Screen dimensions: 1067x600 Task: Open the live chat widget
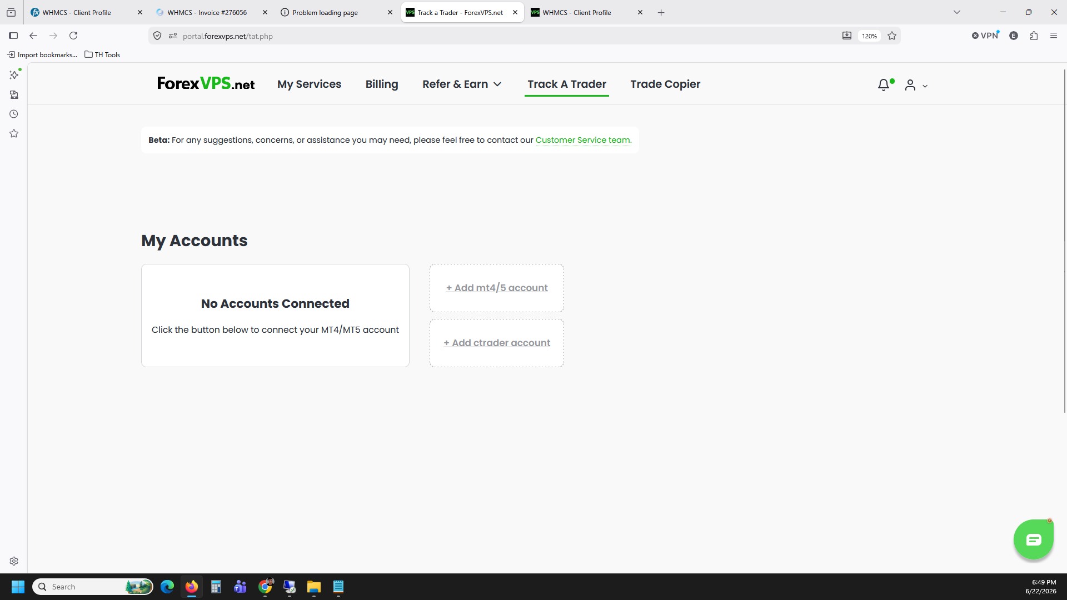(x=1033, y=539)
